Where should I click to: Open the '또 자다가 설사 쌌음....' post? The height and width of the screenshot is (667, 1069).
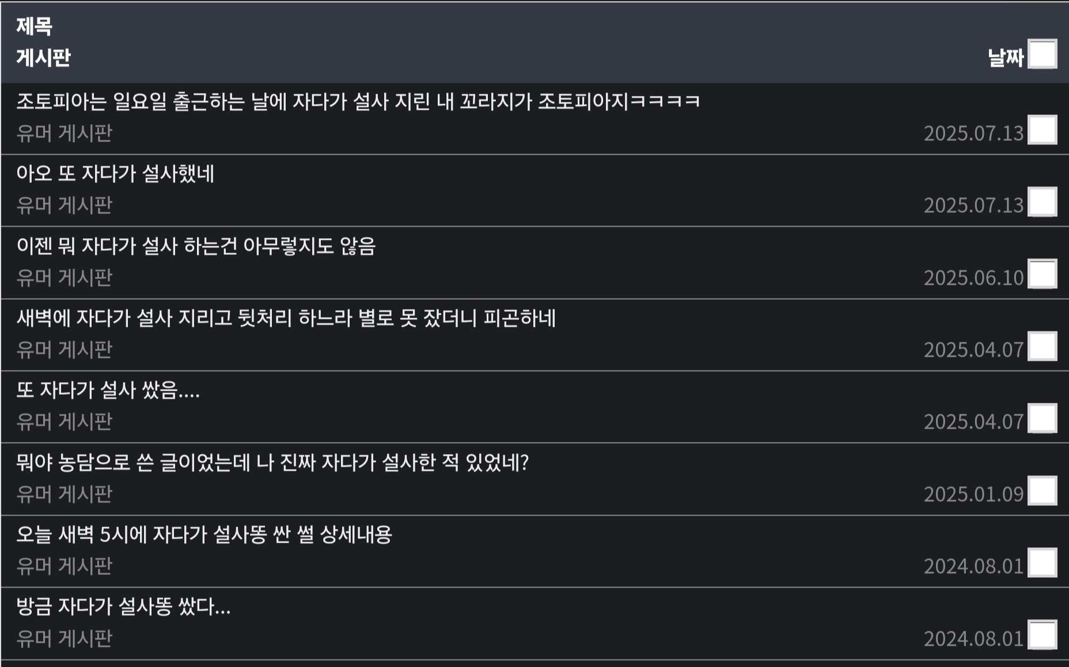(108, 391)
